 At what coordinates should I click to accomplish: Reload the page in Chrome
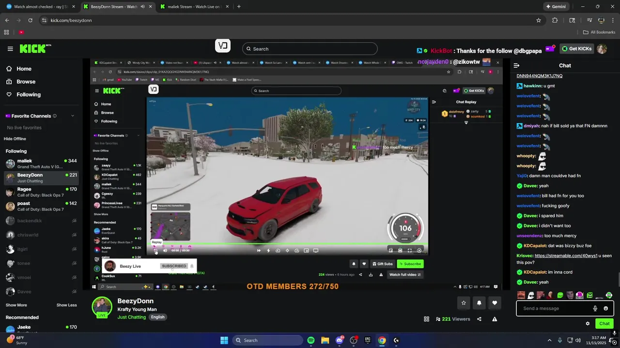(x=31, y=20)
